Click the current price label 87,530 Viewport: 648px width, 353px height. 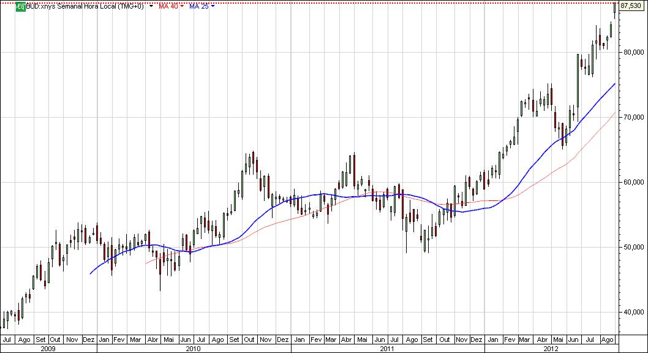point(631,6)
